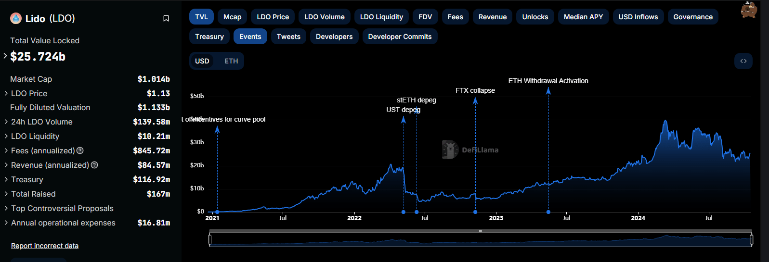The image size is (769, 262).
Task: Enable the Revenue chart metric
Action: (493, 17)
